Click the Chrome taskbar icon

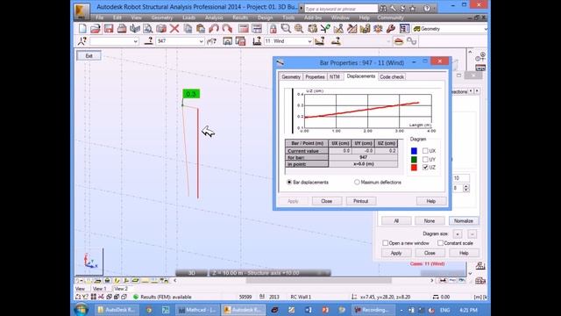pyautogui.click(x=149, y=310)
